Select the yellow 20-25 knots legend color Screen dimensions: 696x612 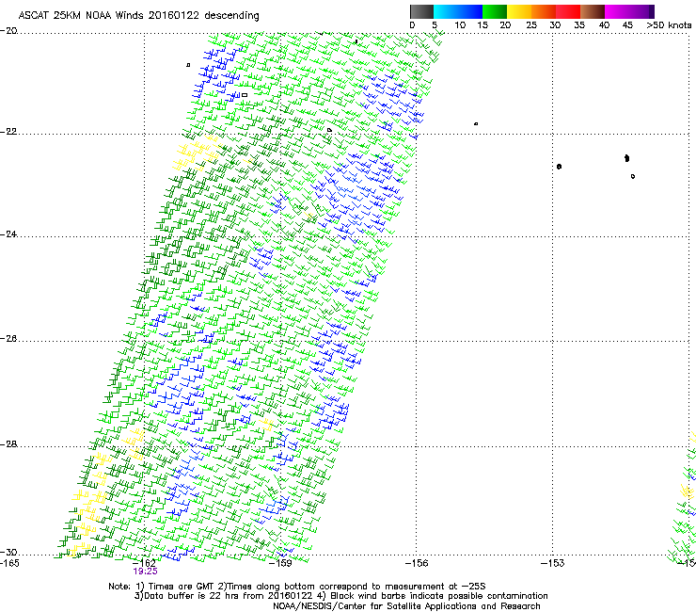(519, 11)
